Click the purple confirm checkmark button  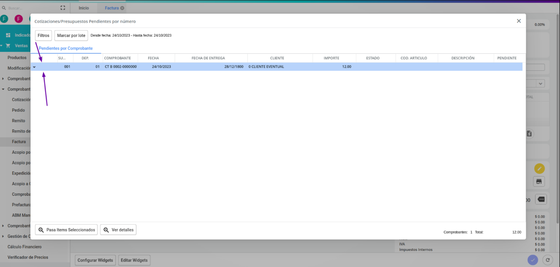point(533,260)
